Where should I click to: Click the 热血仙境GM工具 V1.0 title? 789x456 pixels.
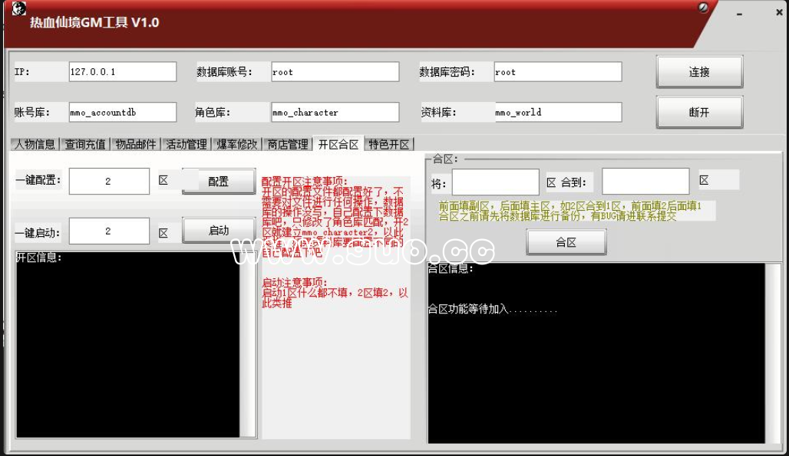click(x=94, y=22)
